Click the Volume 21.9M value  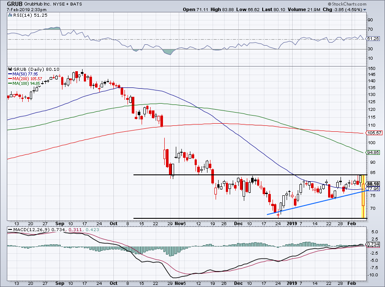(304, 9)
